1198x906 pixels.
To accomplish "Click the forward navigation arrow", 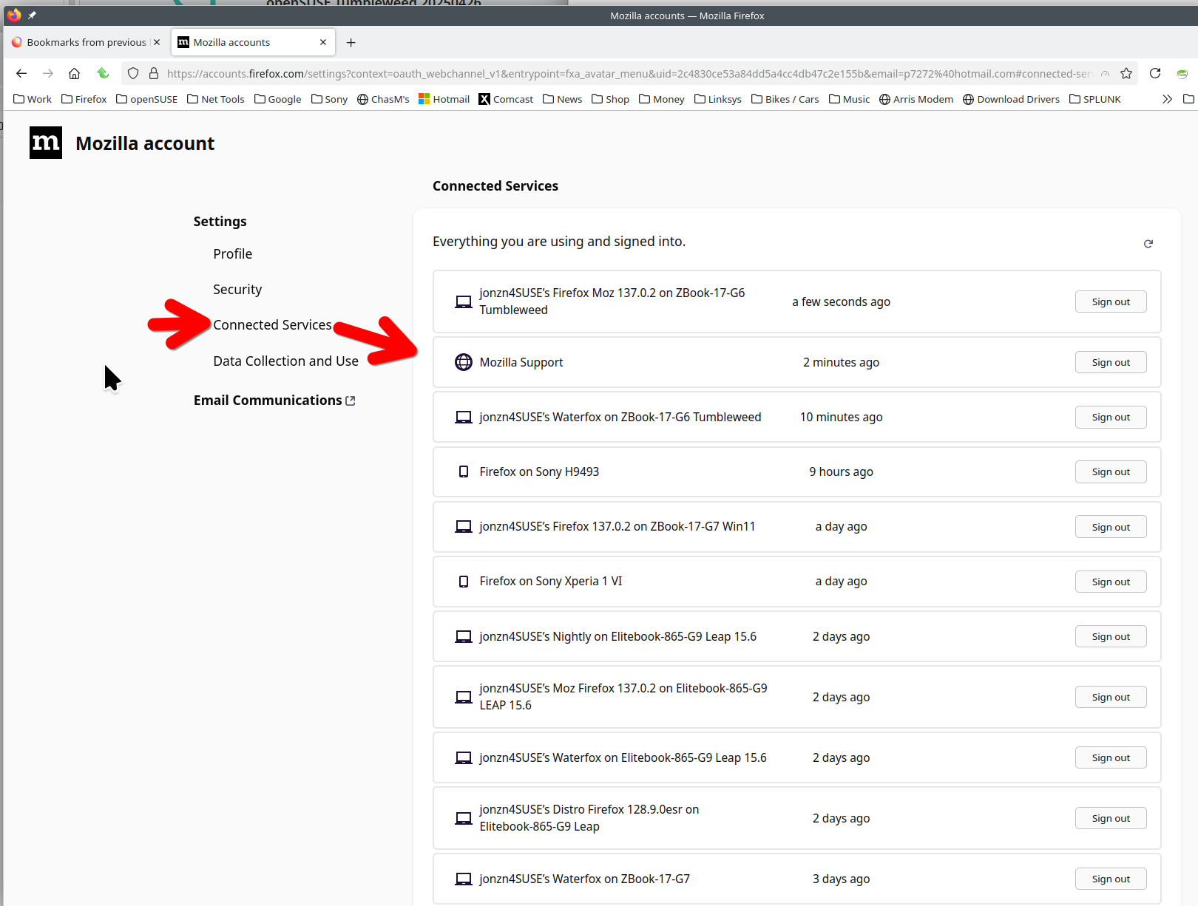I will [48, 73].
